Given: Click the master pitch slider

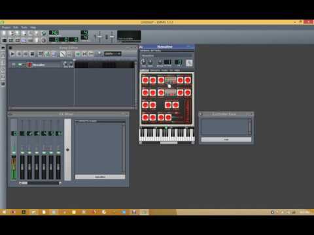Looking at the screenshot, I should coord(112,37).
